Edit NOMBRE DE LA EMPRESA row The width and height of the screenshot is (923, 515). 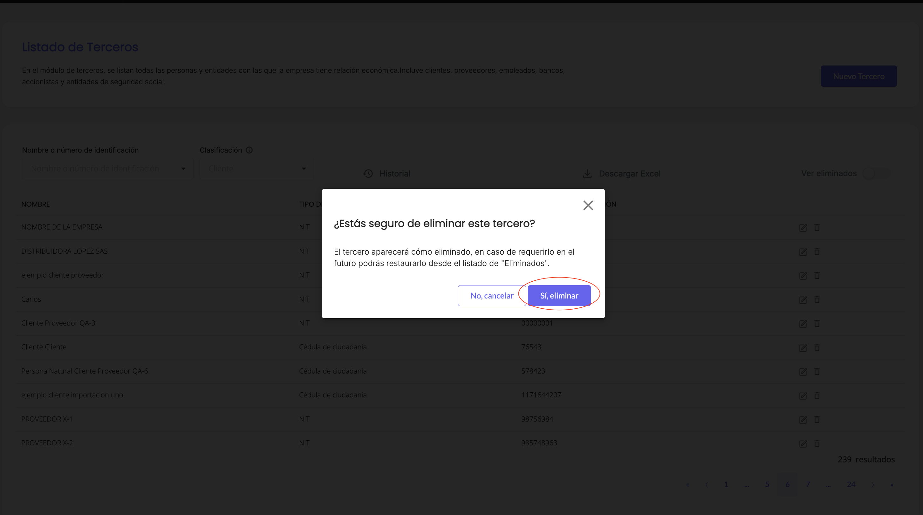[x=803, y=228]
